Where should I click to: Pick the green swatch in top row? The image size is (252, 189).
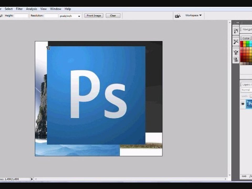pos(248,43)
